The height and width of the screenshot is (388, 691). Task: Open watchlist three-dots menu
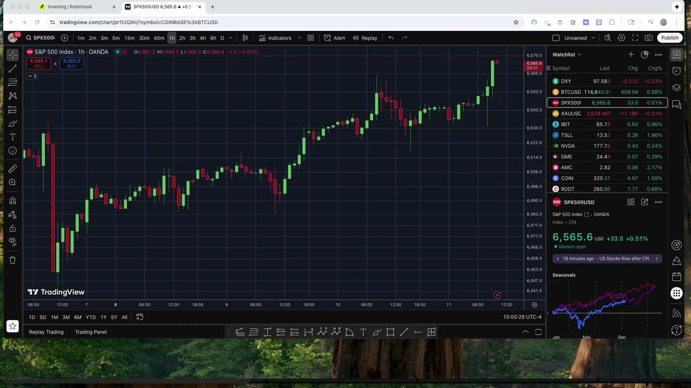point(659,54)
